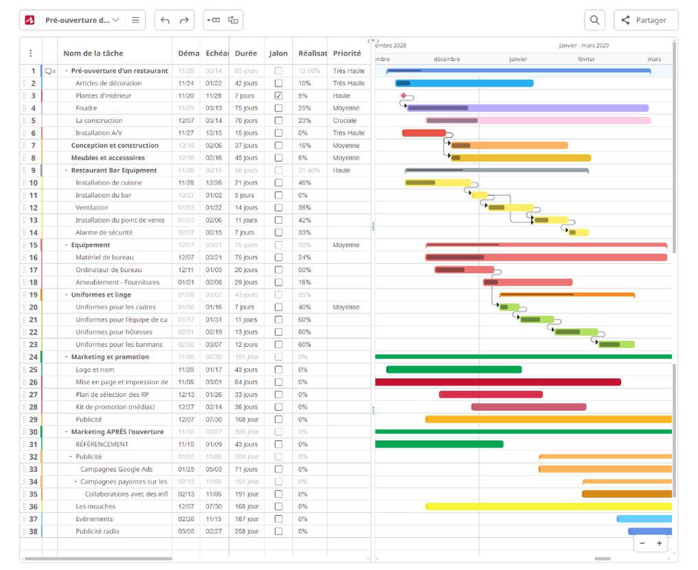Viewport: 698px width, 570px height.
Task: Click the Matériel de bureau Gantt bar
Action: (546, 258)
